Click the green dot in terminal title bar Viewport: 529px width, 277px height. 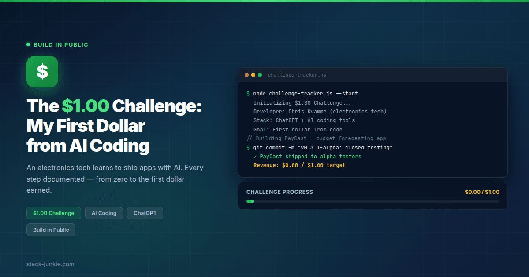coord(260,75)
